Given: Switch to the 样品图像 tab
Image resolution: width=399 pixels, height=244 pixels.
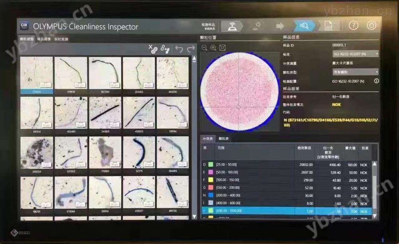Looking at the screenshot, I should pyautogui.click(x=44, y=39).
